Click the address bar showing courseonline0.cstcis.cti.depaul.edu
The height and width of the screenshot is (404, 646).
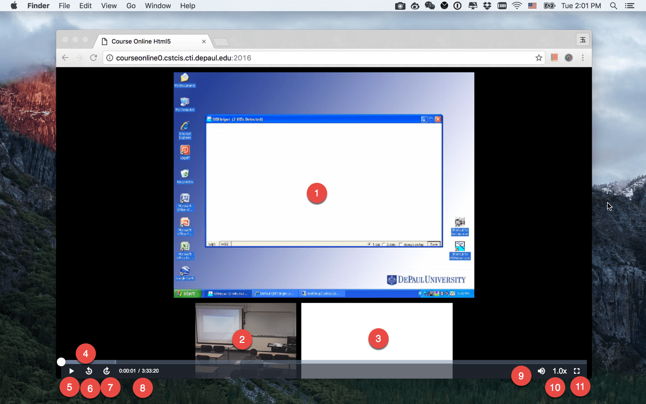click(x=324, y=58)
